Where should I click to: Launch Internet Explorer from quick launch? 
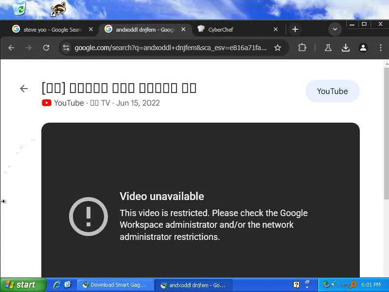(57, 285)
